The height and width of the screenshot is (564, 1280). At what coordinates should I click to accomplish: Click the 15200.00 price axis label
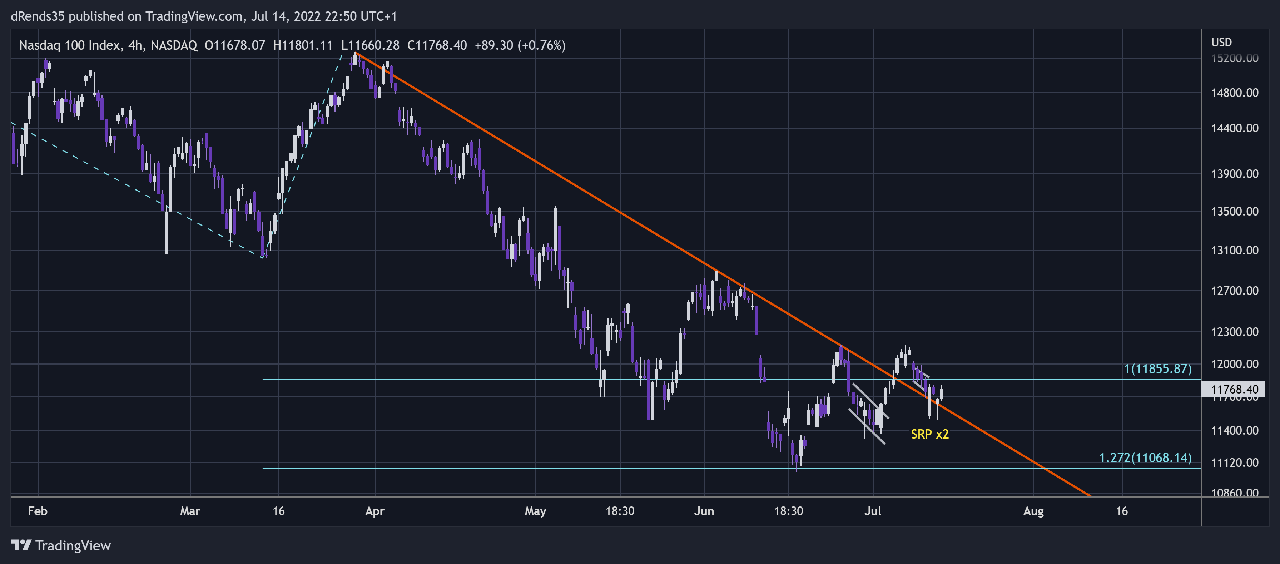1235,58
